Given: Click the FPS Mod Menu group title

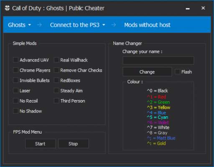Looking at the screenshot, I should (x=27, y=132).
